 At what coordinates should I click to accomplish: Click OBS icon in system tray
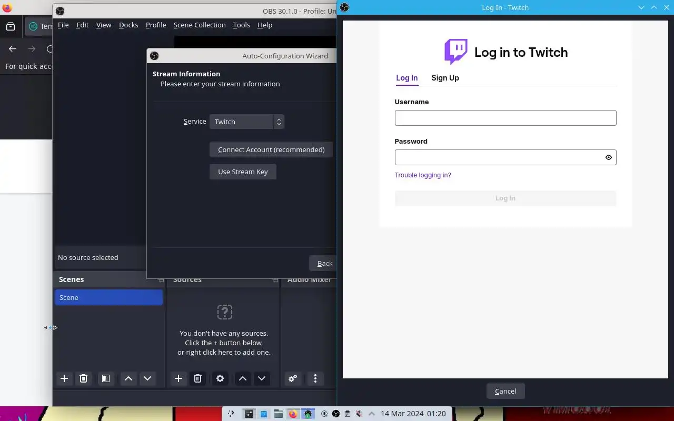336,414
